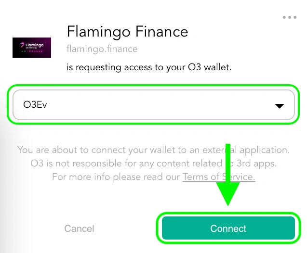The height and width of the screenshot is (253, 307).
Task: Click the flamingo.finance domain text
Action: [x=102, y=49]
